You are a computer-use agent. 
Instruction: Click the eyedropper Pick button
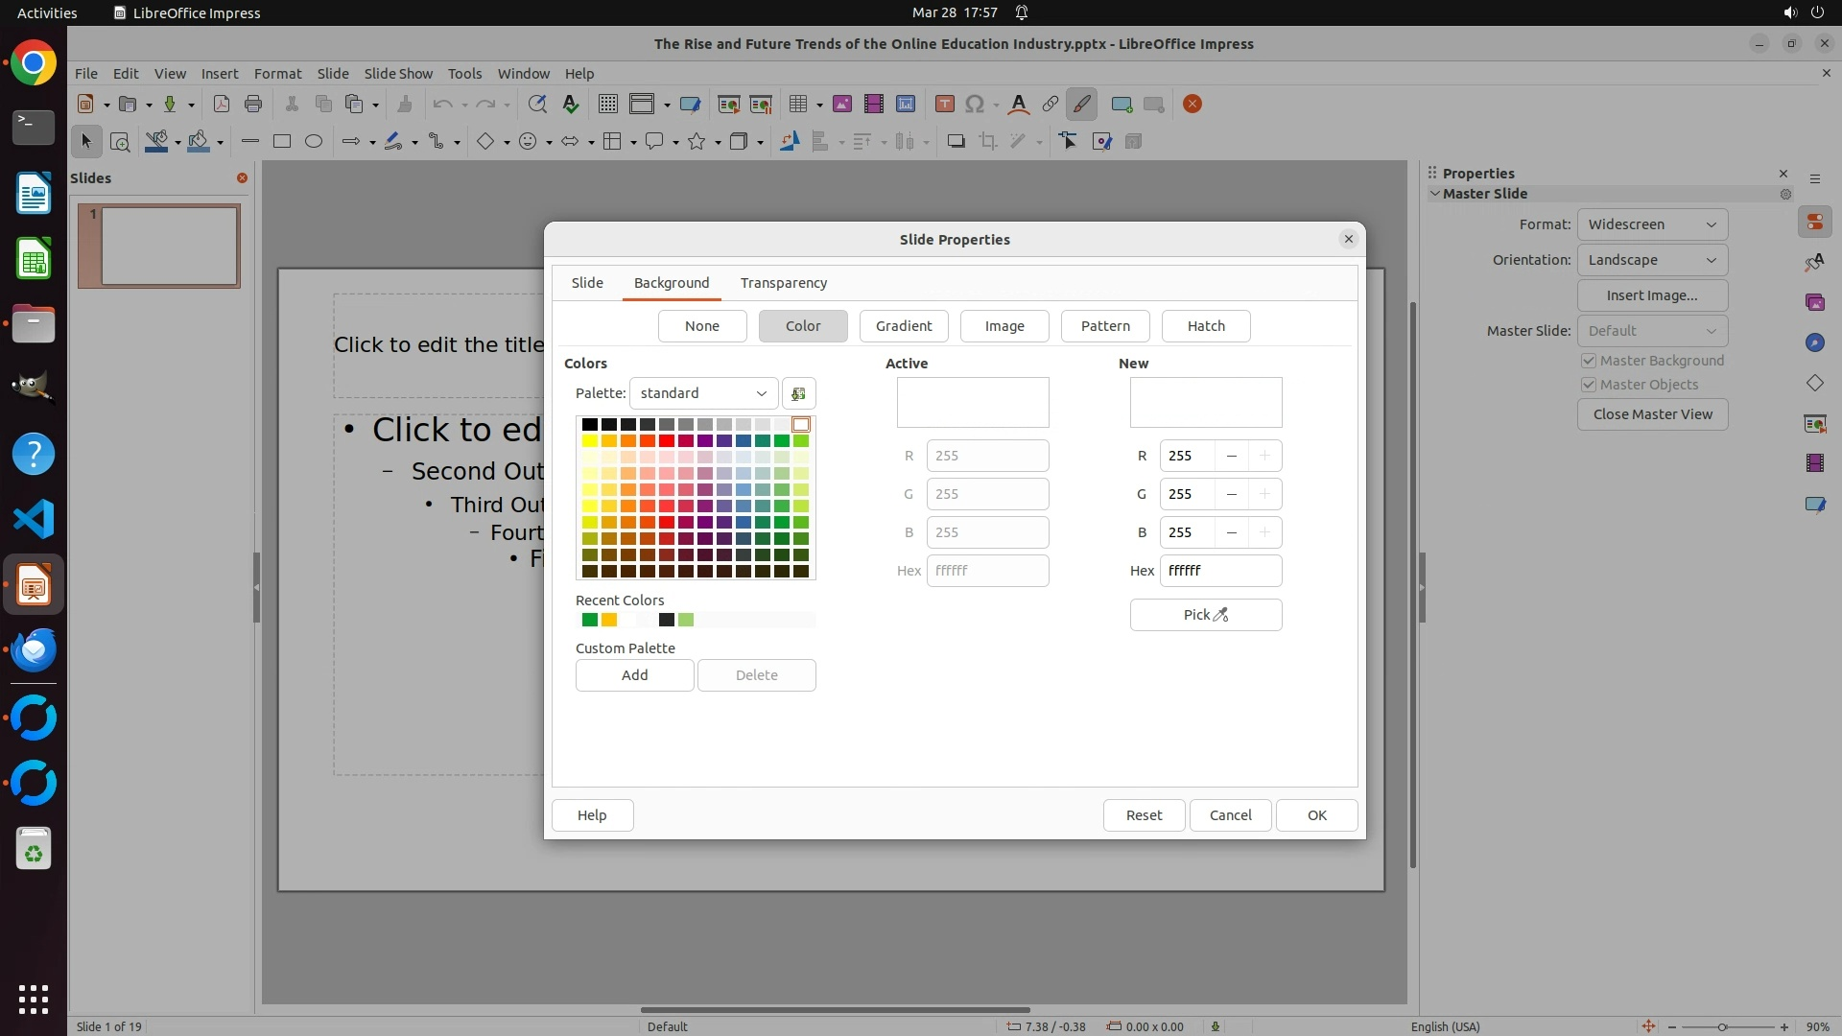tap(1205, 615)
